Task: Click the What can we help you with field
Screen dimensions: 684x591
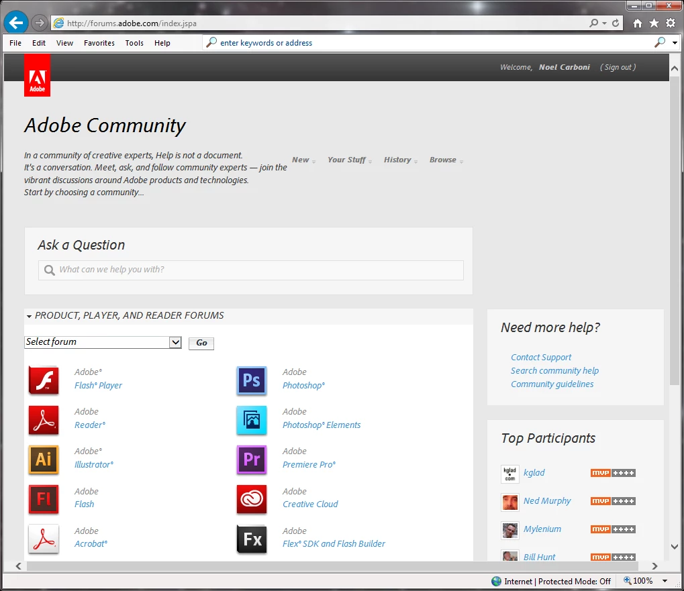Action: pos(251,270)
